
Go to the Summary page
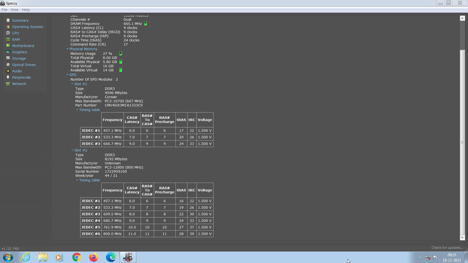click(x=20, y=20)
